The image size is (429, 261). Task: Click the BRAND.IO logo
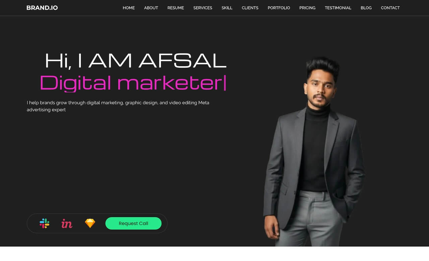click(x=42, y=8)
